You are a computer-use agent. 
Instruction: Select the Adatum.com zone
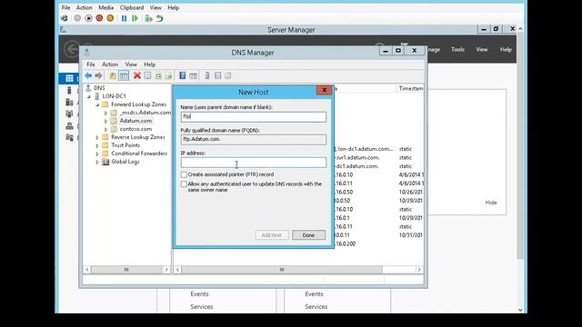[x=135, y=121]
